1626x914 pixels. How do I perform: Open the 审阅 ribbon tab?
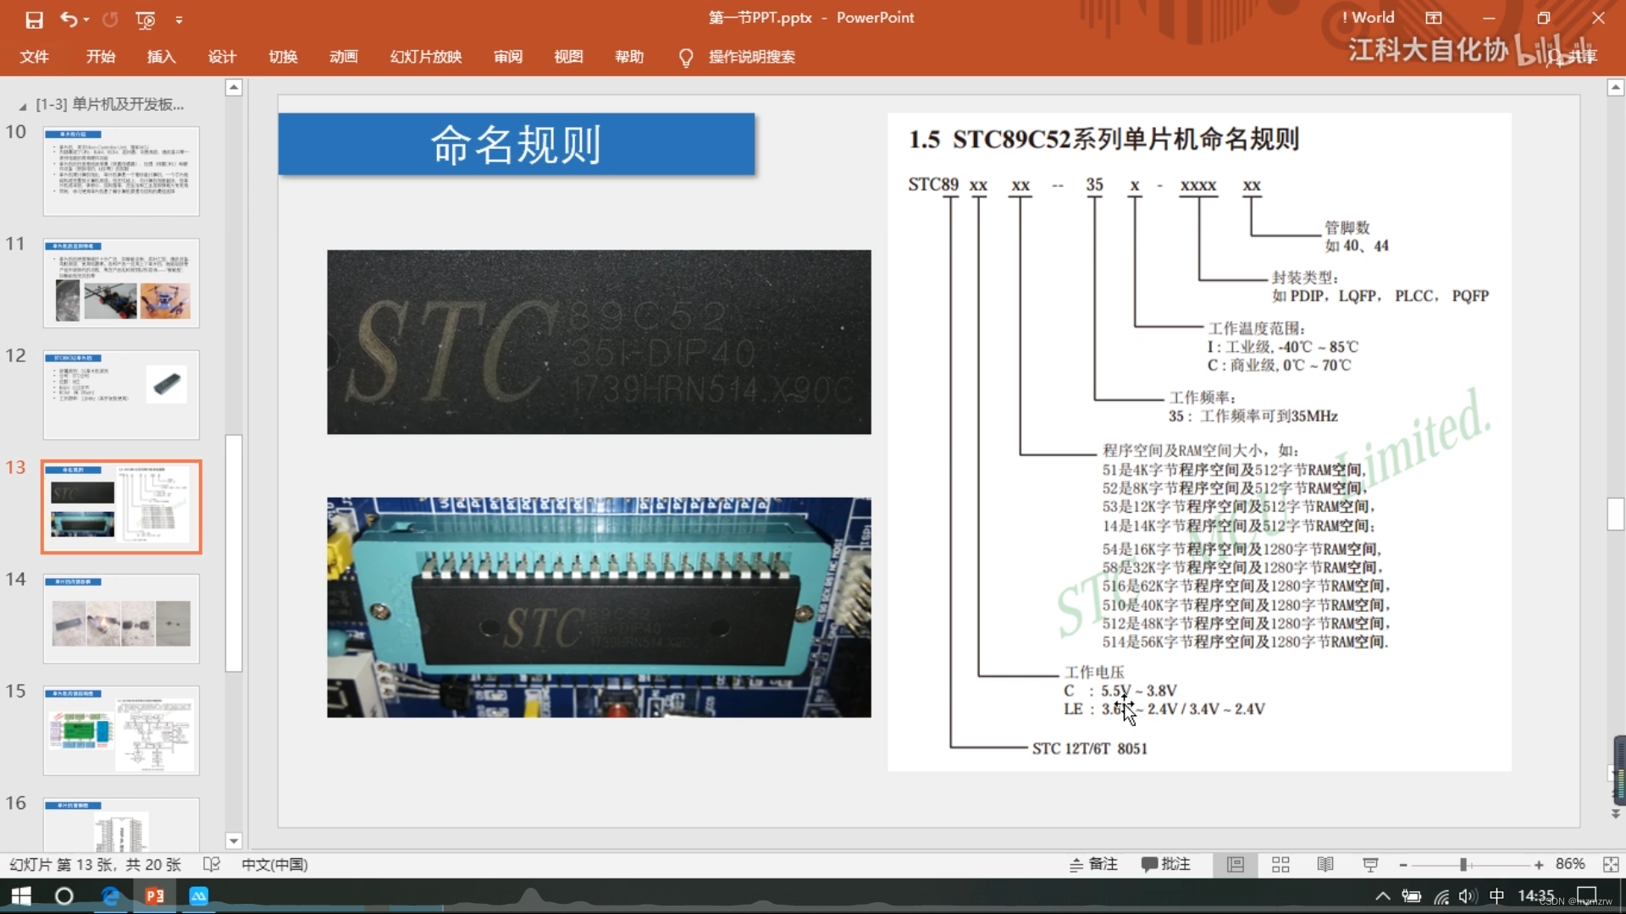(x=508, y=57)
